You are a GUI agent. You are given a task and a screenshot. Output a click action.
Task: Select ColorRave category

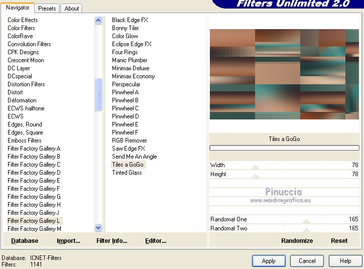pyautogui.click(x=20, y=36)
